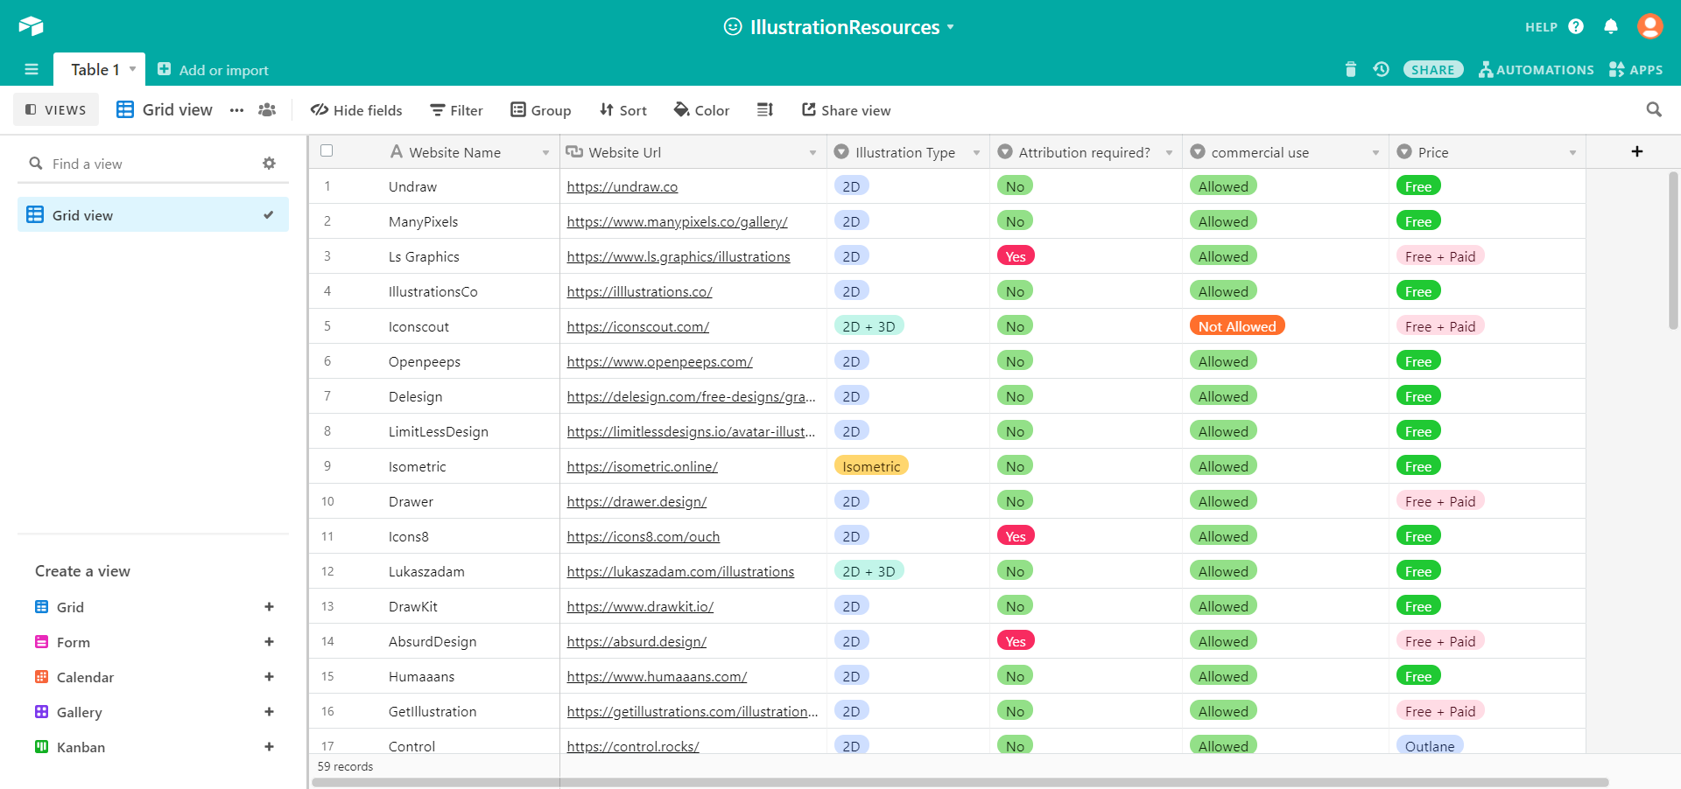Open commercial use column dropdown arrow
Image resolution: width=1681 pixels, height=789 pixels.
click(x=1375, y=152)
